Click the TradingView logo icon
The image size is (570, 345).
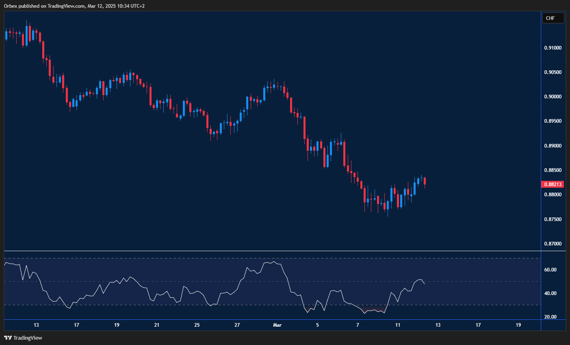pos(8,338)
